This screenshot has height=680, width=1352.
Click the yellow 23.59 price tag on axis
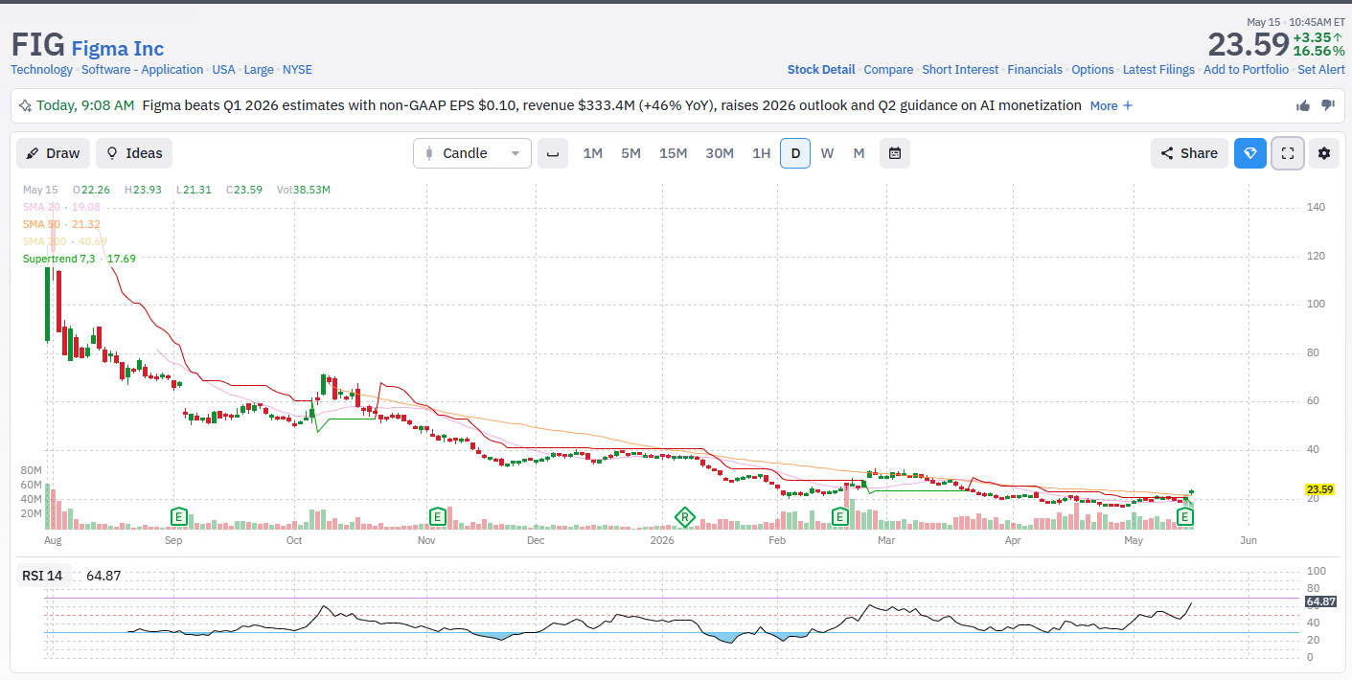click(1319, 489)
